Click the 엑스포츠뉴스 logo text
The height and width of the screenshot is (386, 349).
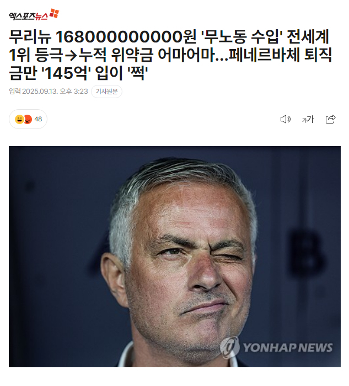tap(28, 16)
